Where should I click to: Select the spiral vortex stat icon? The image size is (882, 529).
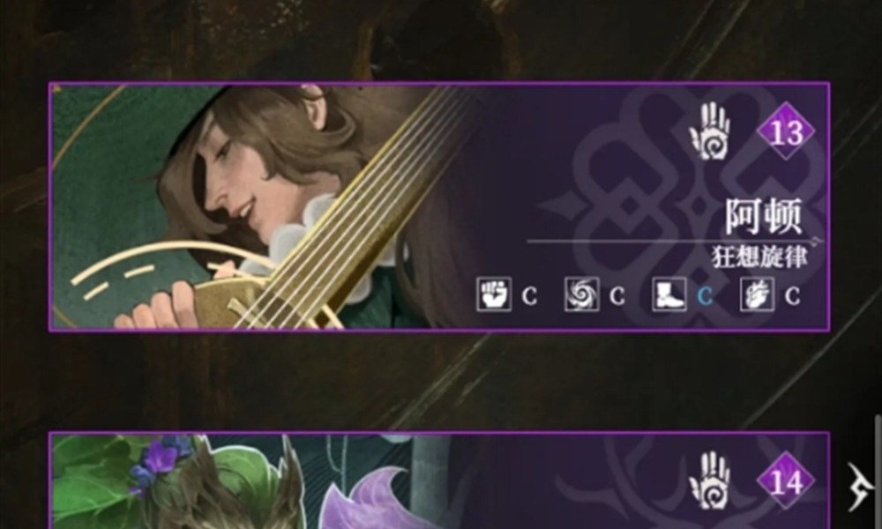[581, 294]
